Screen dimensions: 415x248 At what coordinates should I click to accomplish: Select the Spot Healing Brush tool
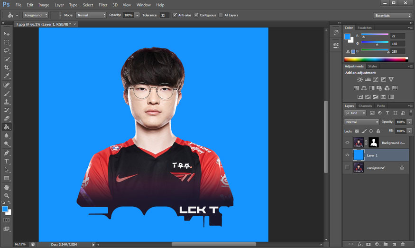[7, 85]
